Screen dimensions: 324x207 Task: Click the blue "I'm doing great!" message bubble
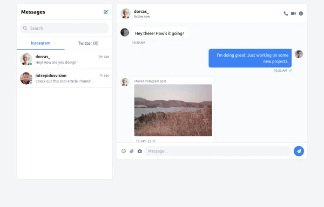(x=250, y=58)
